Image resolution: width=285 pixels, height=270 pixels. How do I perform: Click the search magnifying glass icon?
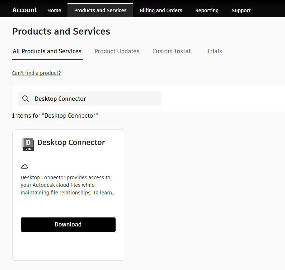[x=25, y=99]
